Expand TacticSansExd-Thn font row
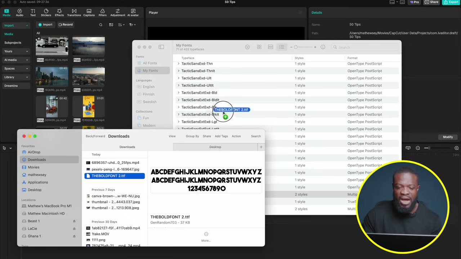This screenshot has width=461, height=259. point(178,64)
